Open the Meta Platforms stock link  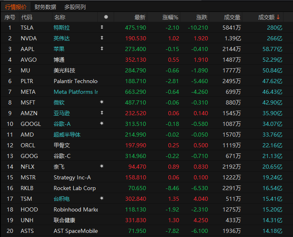[76, 92]
